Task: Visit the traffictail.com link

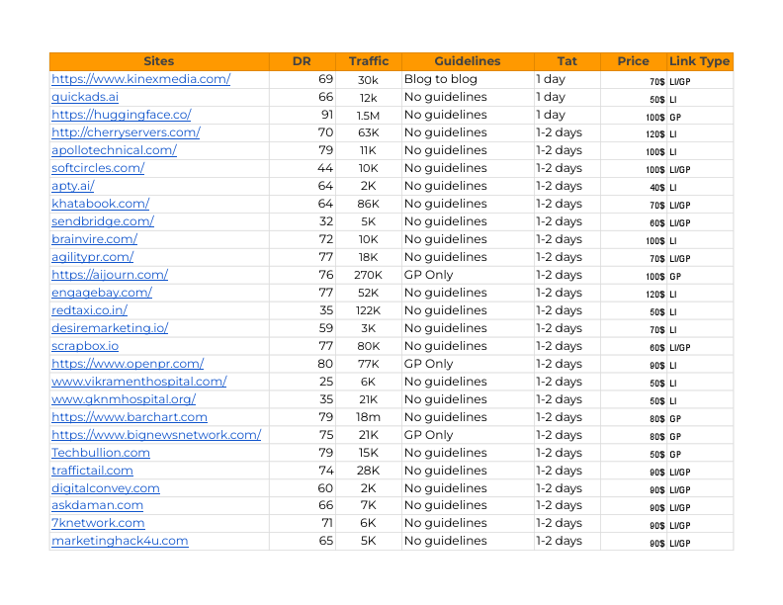Action: click(92, 471)
